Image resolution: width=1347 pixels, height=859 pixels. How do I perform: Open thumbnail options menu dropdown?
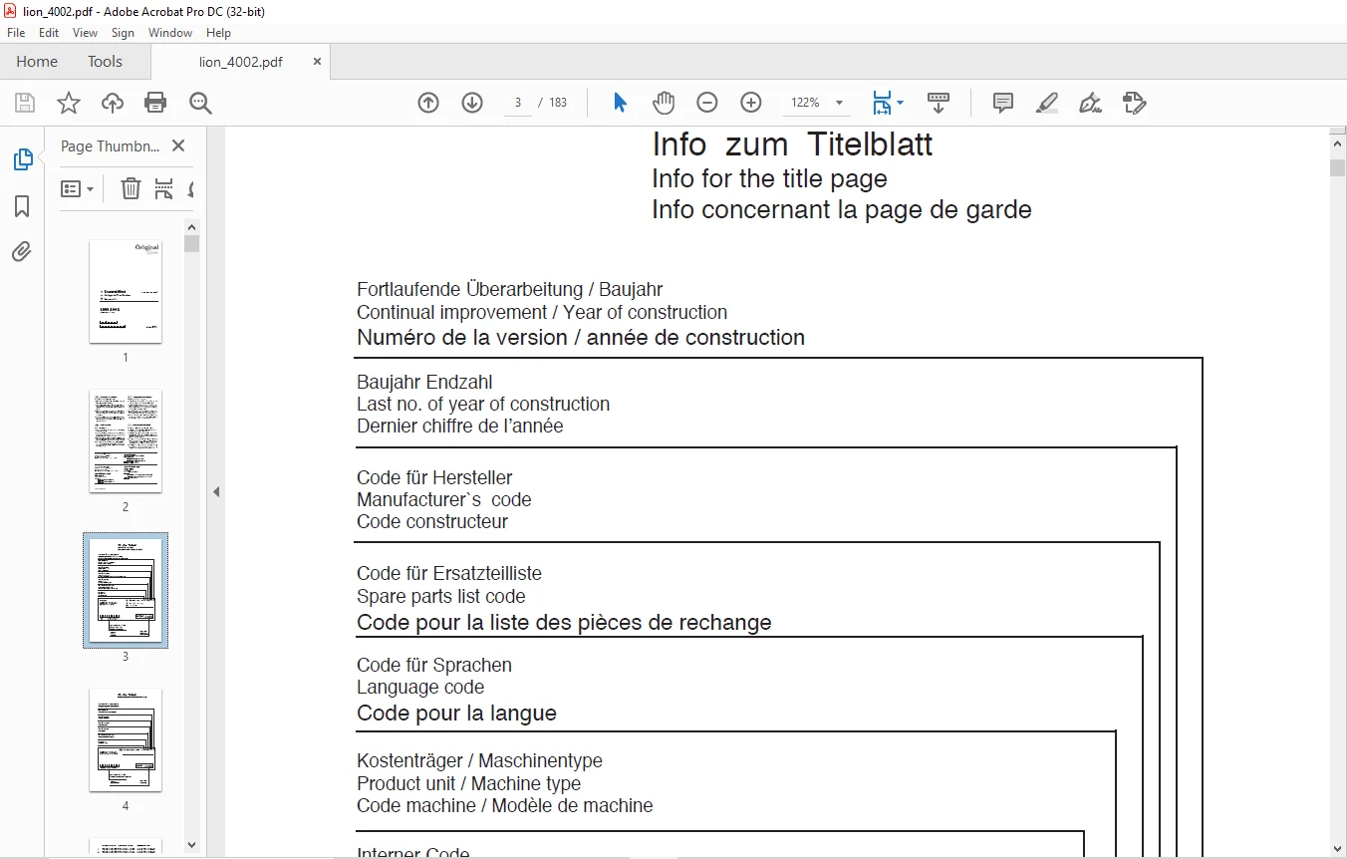point(77,188)
